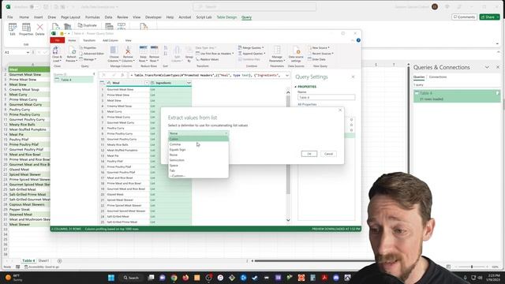Select Table 4 in Queries pane of editor
This screenshot has height=284, width=505.
click(x=73, y=80)
